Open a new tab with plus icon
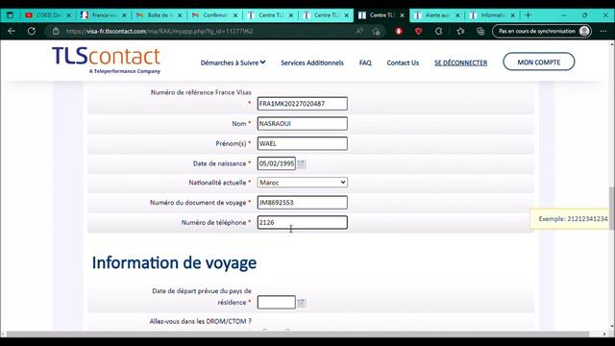 tap(528, 15)
